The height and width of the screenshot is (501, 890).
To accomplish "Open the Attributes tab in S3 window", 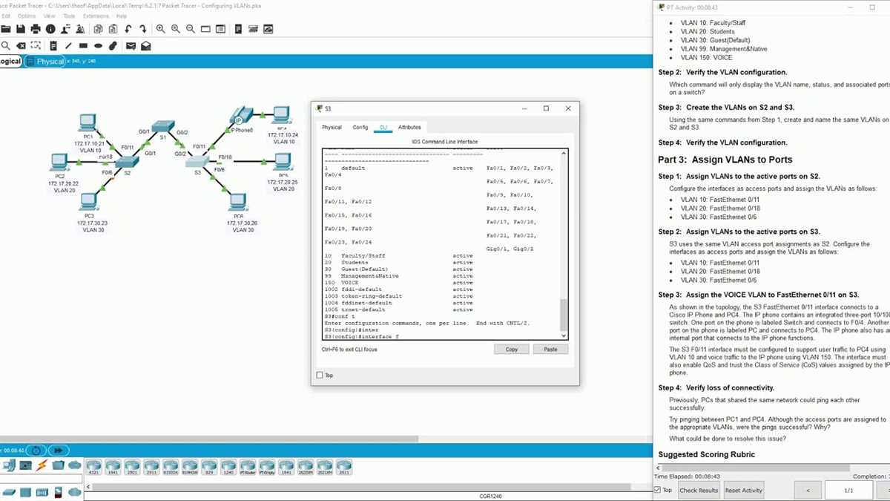I will coord(409,128).
